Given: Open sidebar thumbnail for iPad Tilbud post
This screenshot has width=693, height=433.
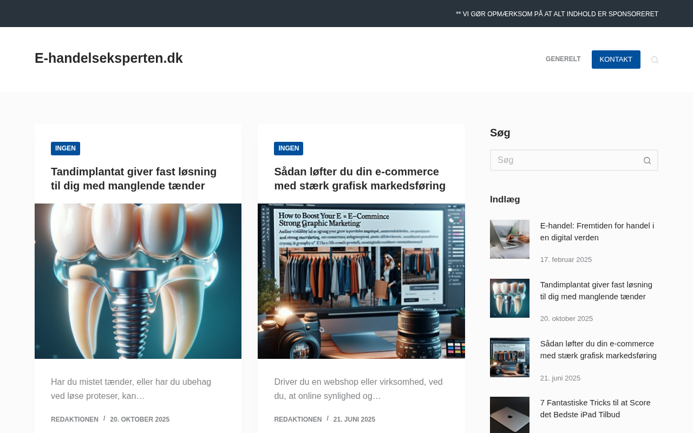Looking at the screenshot, I should pos(509,415).
